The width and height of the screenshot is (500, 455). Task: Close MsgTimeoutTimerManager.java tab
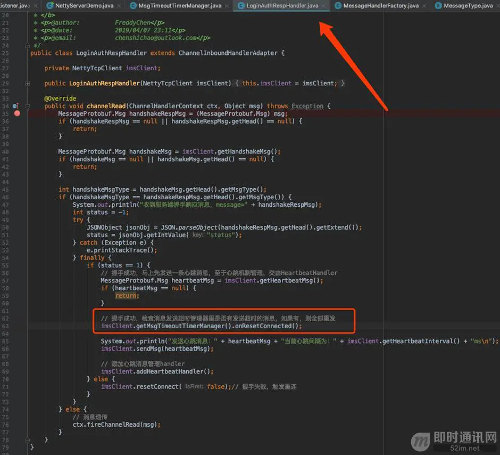tap(227, 6)
